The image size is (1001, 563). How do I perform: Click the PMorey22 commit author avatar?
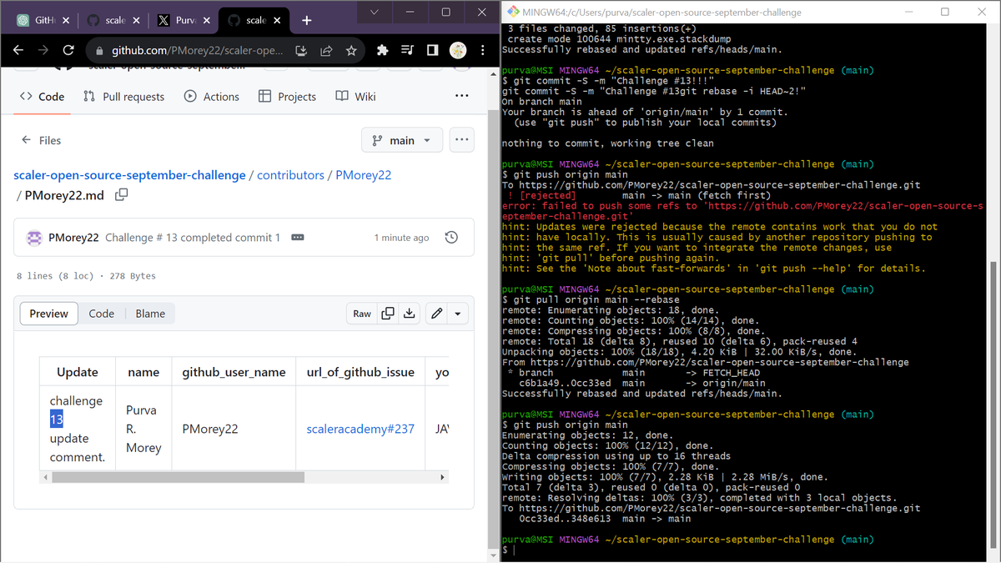pos(34,238)
